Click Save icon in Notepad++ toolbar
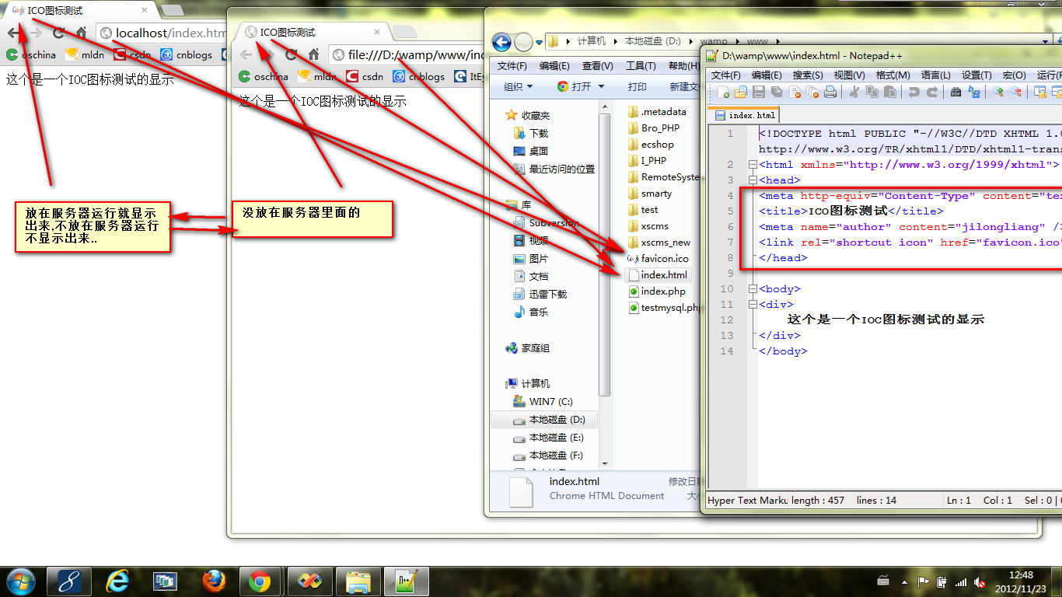Screen dimensions: 1062x597 tap(759, 92)
